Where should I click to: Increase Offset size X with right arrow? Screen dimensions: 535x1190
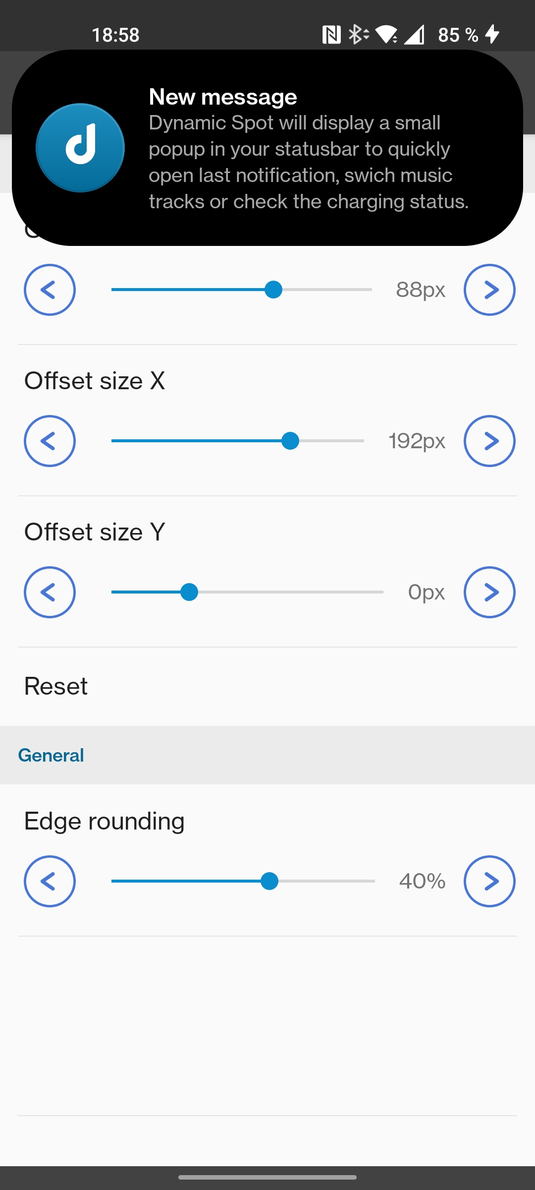point(489,441)
